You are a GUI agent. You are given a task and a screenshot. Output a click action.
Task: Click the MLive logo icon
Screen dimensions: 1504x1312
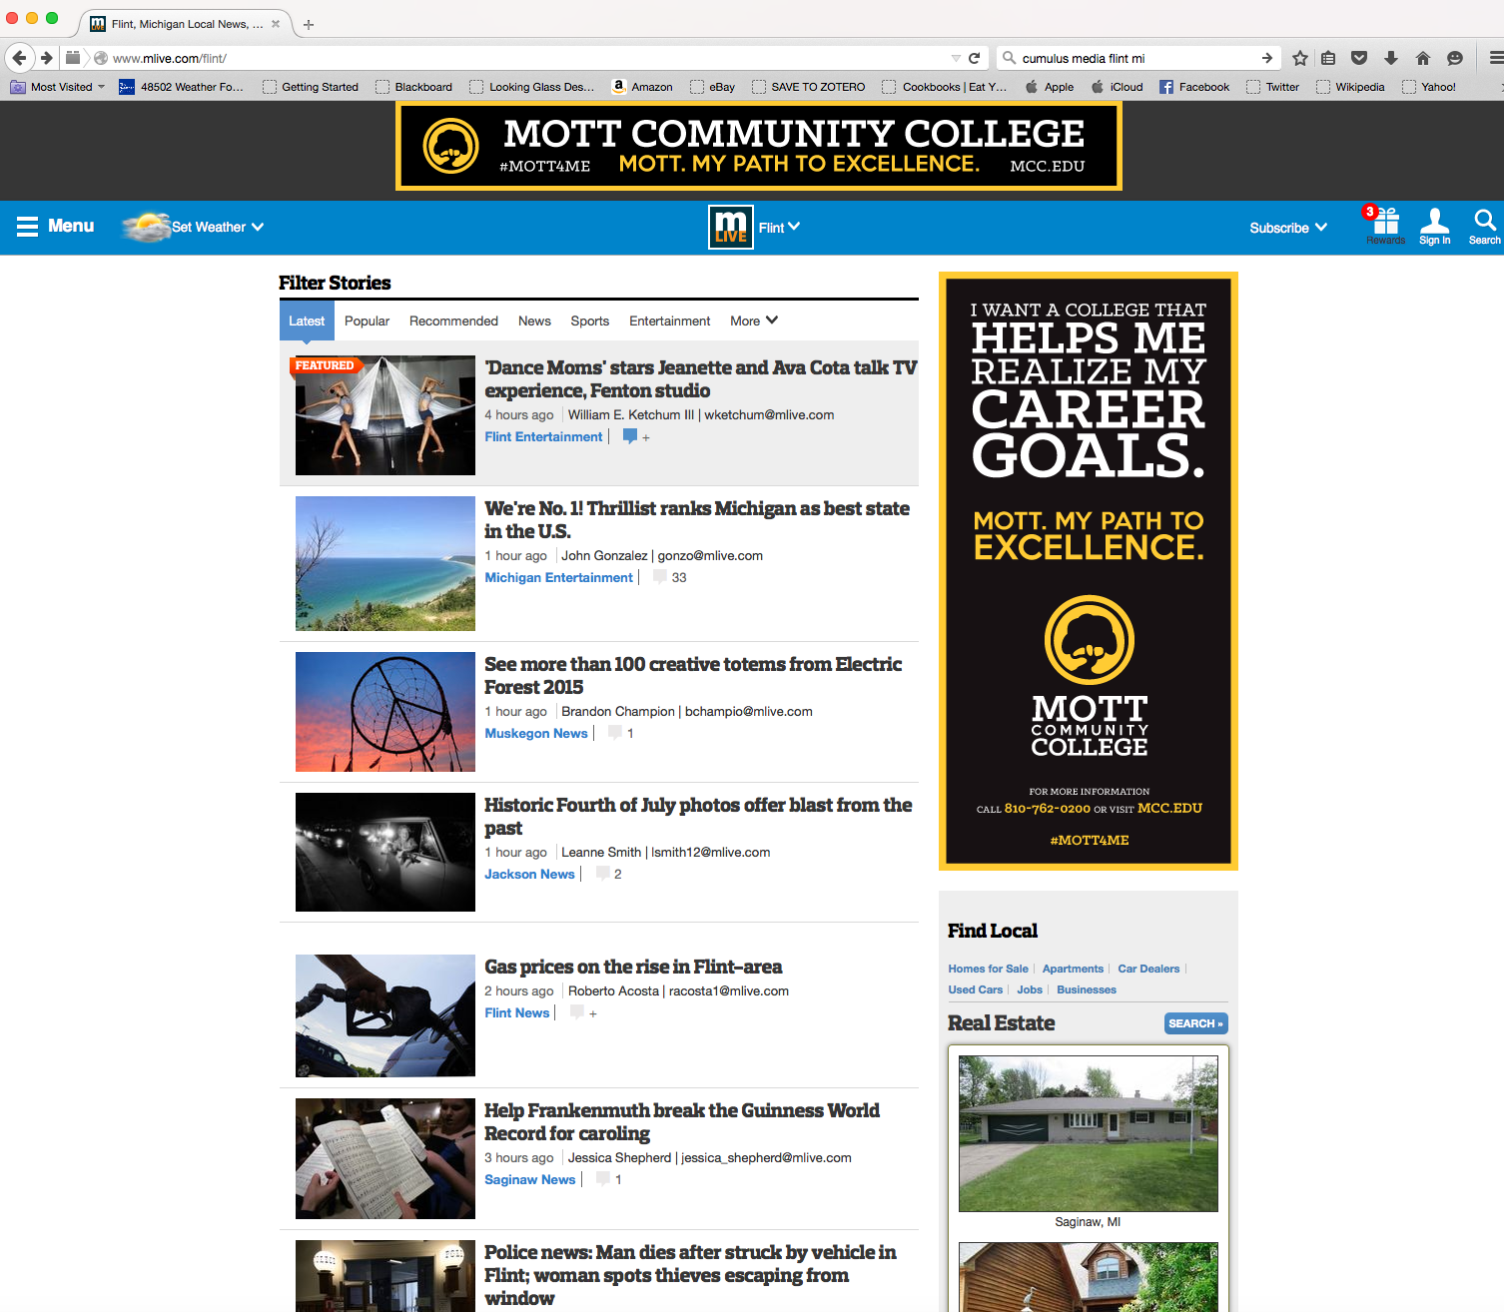pos(730,227)
